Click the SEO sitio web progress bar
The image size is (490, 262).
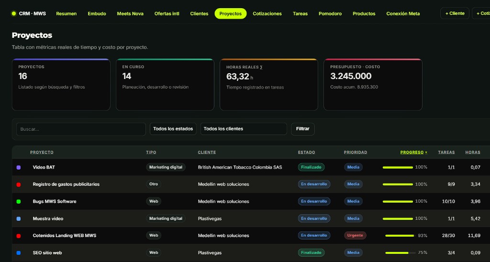click(x=401, y=252)
